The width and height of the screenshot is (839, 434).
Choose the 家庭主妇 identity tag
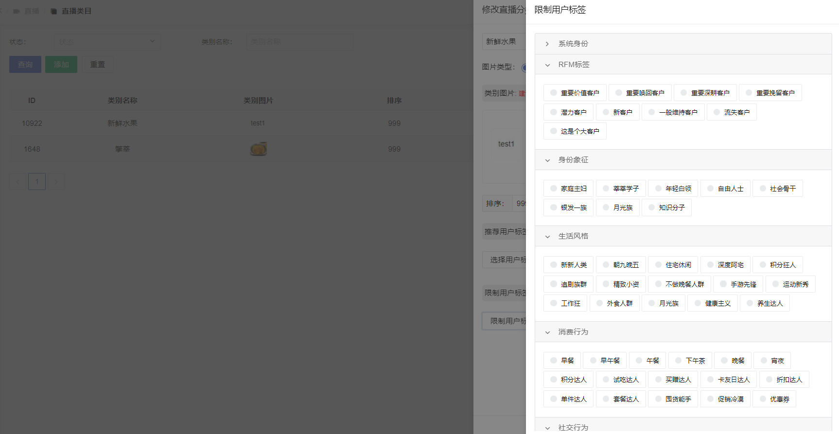(x=568, y=189)
